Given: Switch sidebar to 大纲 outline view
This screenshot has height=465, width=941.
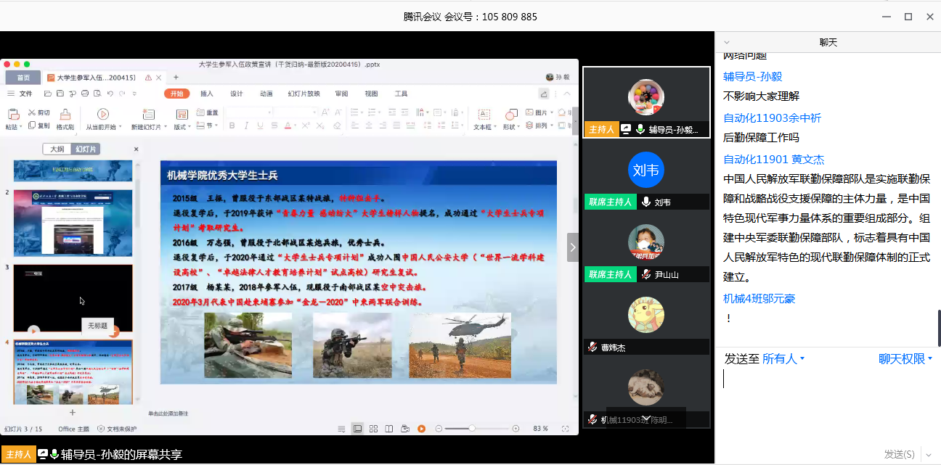Looking at the screenshot, I should coord(57,149).
